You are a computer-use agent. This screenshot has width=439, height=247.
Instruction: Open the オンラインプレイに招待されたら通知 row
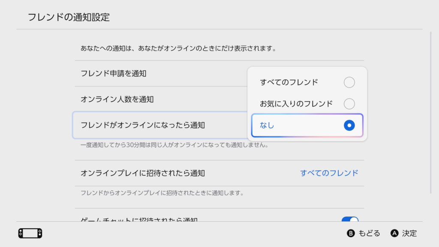pos(219,173)
